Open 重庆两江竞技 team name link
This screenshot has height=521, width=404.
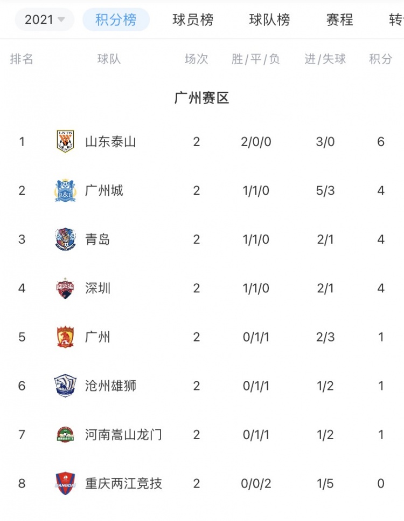[x=123, y=483]
